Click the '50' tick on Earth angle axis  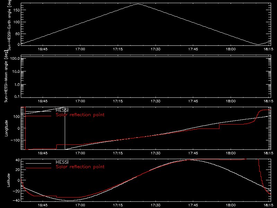coord(18,34)
